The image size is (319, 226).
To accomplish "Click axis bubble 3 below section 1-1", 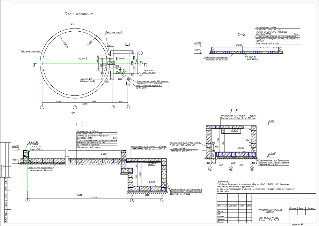I will tap(132, 200).
